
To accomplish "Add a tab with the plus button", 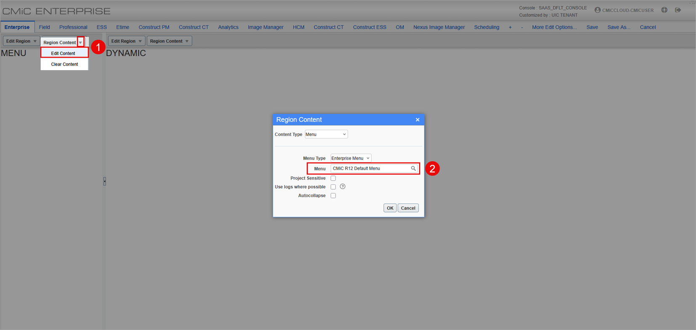I will [510, 27].
